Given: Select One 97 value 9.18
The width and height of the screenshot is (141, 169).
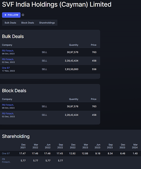Looking at the screenshot, I should coord(98,153).
